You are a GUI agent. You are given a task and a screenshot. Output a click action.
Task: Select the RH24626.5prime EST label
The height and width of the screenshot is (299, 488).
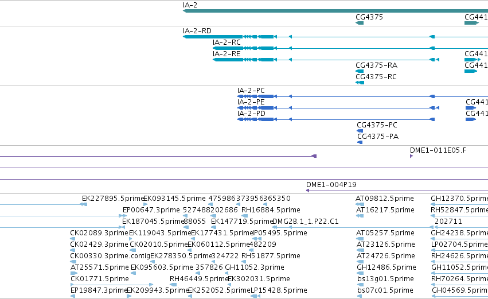(x=460, y=257)
